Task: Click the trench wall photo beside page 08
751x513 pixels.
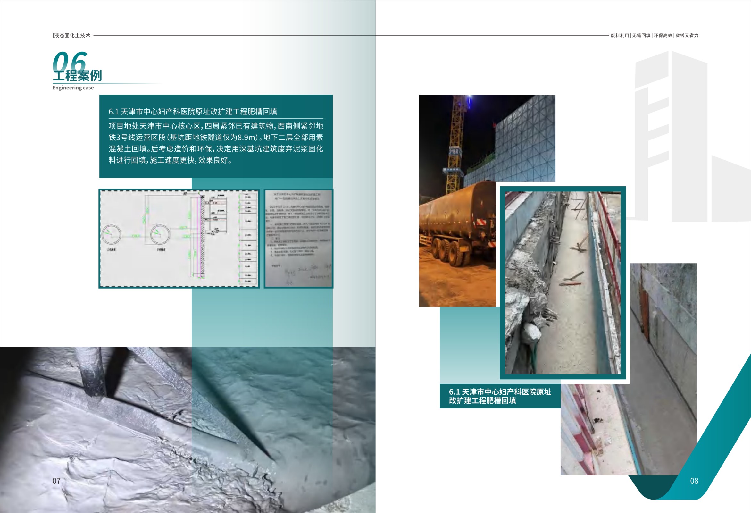Action: pos(663,369)
